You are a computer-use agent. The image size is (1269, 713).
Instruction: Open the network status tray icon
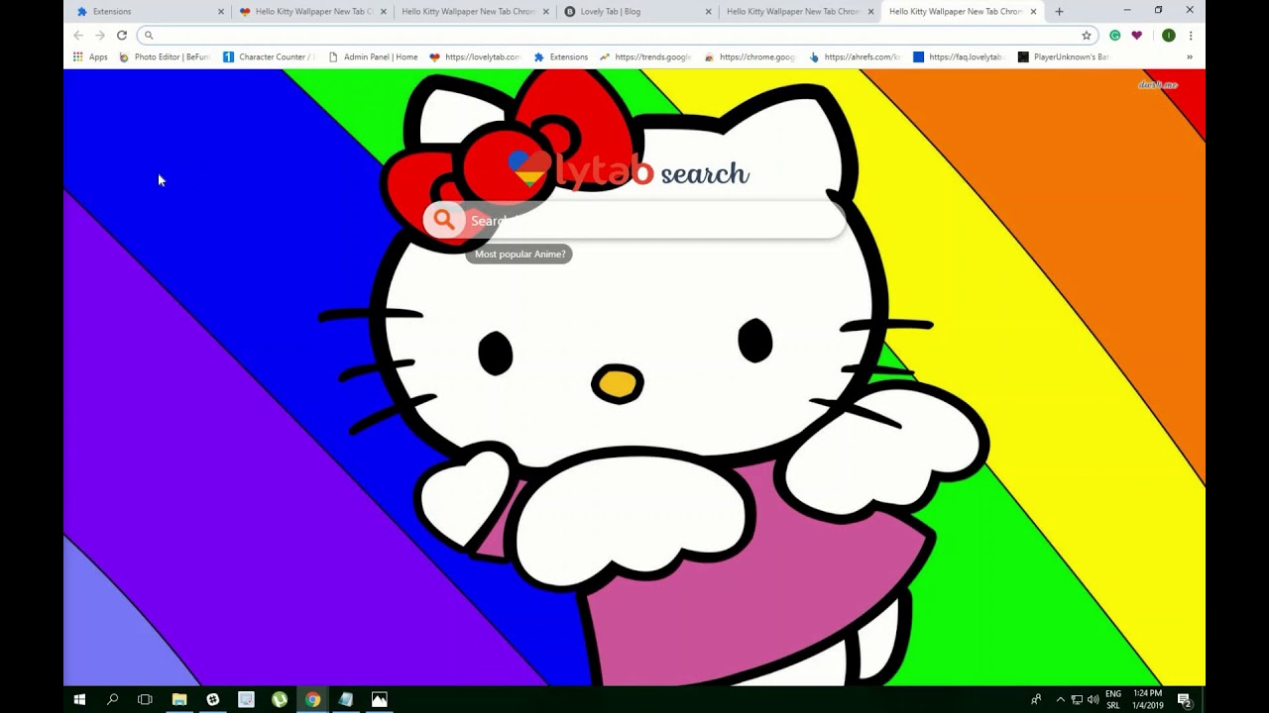pos(1077,699)
